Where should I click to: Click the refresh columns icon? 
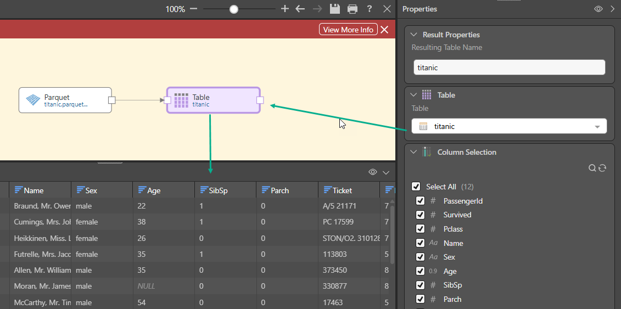(x=602, y=168)
